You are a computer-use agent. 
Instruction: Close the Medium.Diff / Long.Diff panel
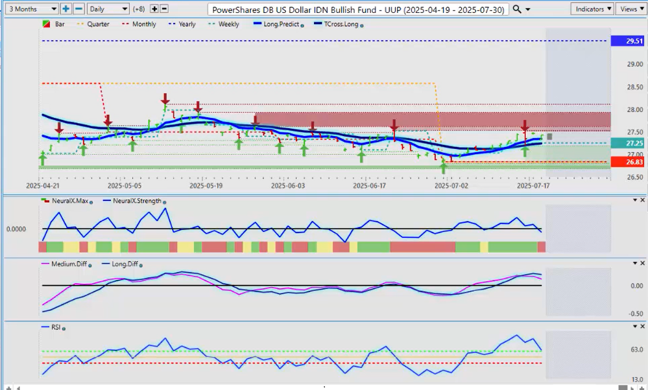pos(642,263)
